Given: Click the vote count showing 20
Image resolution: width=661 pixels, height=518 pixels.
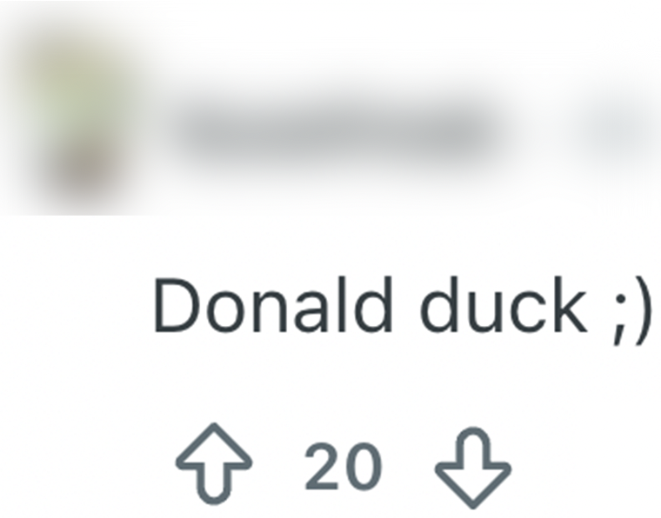Looking at the screenshot, I should click(343, 467).
